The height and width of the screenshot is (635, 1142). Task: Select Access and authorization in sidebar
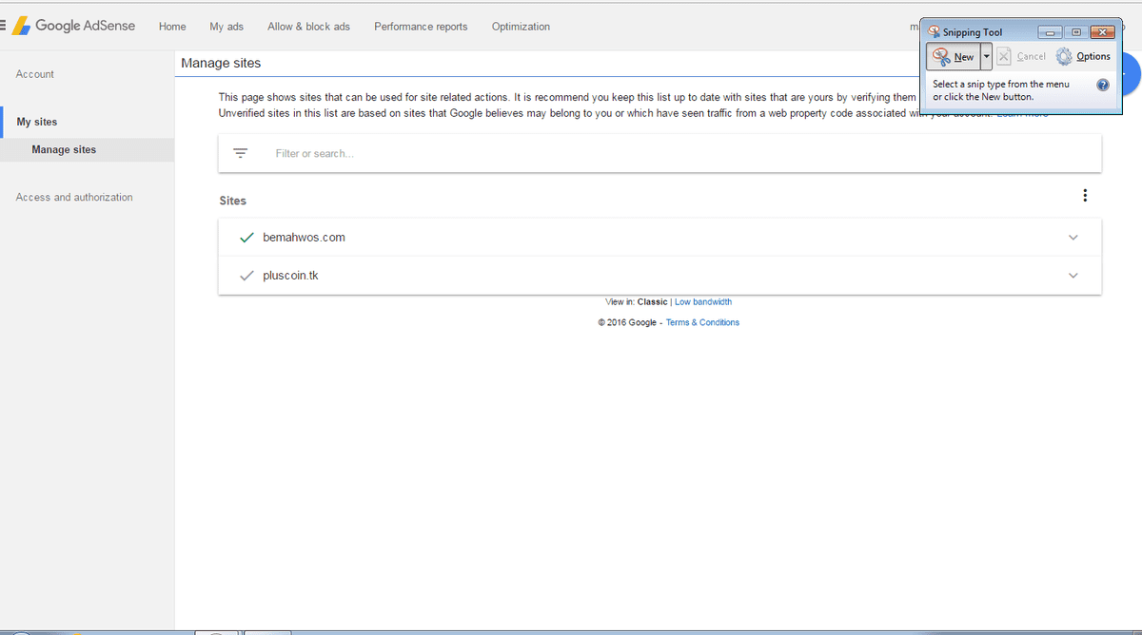[74, 198]
